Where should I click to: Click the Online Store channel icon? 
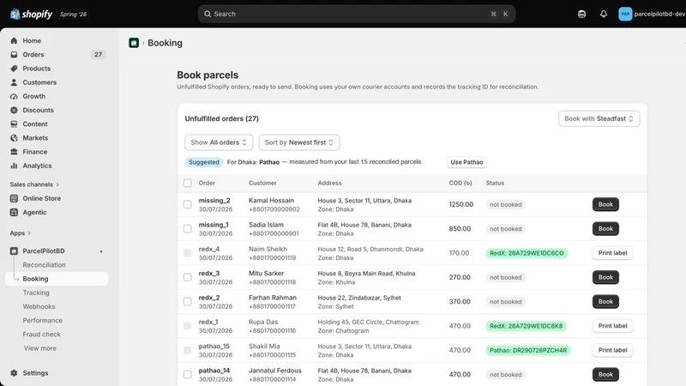[14, 198]
